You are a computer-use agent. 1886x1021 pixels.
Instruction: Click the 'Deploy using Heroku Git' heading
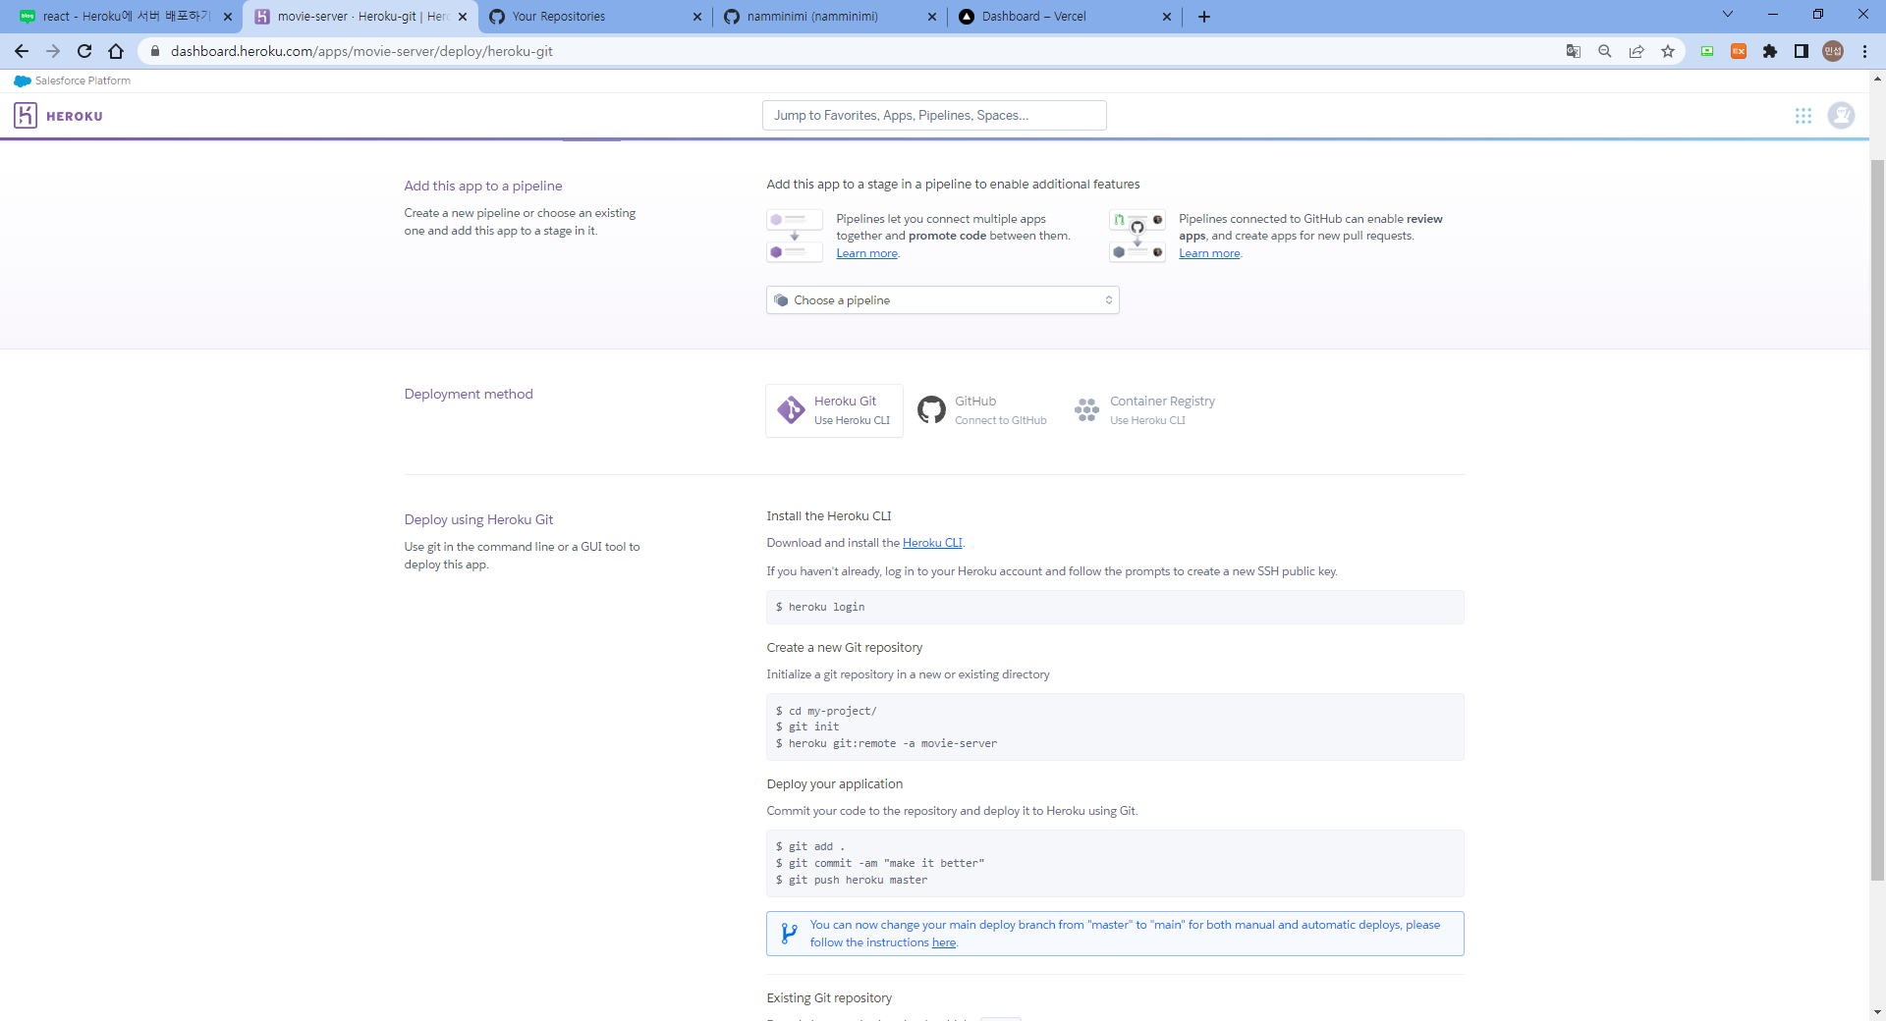[478, 519]
